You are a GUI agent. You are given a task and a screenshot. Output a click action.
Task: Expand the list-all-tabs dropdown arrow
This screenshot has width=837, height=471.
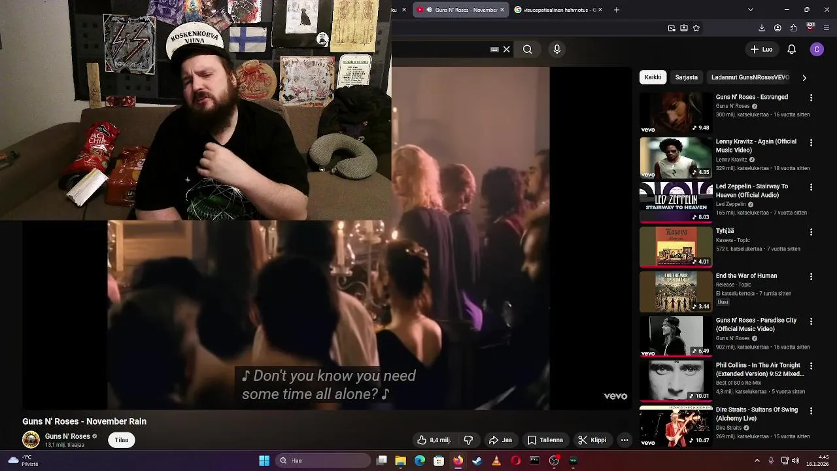[x=750, y=10]
